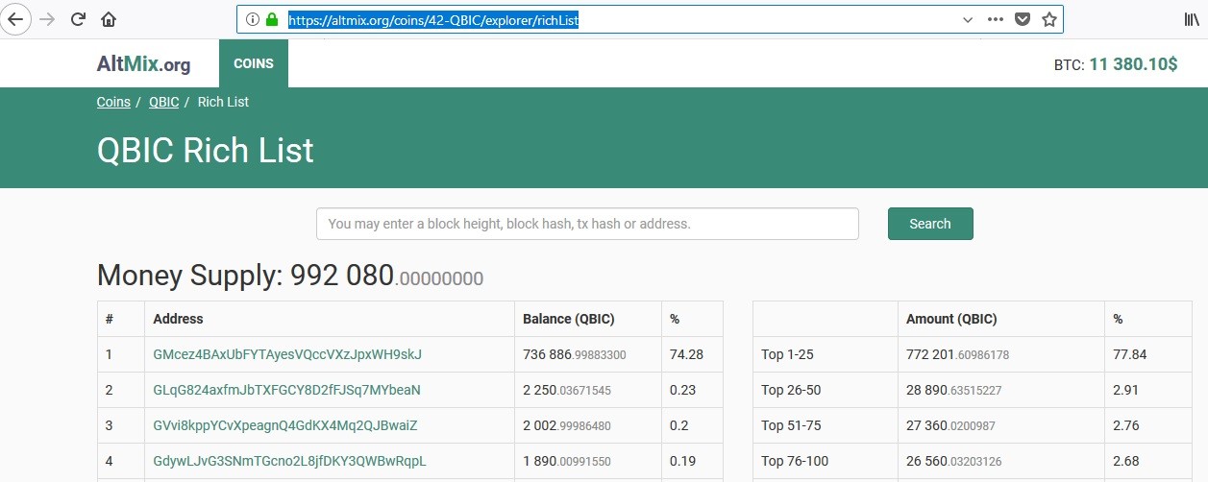This screenshot has height=482, width=1208.
Task: Click amount 28 890.63515227
Action: click(x=954, y=390)
